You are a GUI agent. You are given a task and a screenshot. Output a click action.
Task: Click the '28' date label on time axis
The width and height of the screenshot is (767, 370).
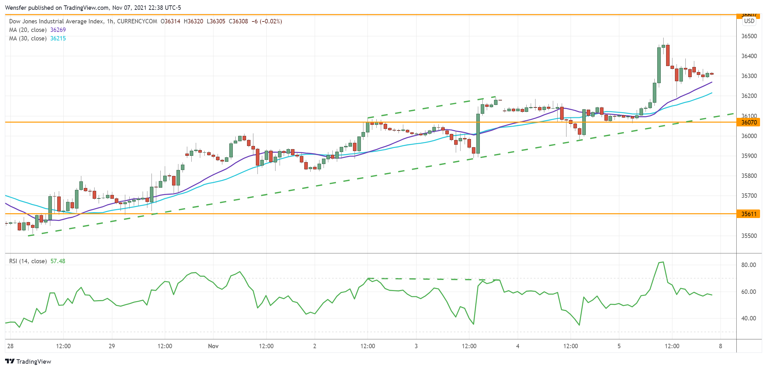tap(10, 346)
